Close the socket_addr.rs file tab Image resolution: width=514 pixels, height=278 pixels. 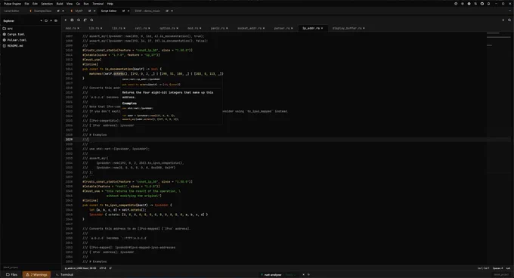click(x=264, y=28)
